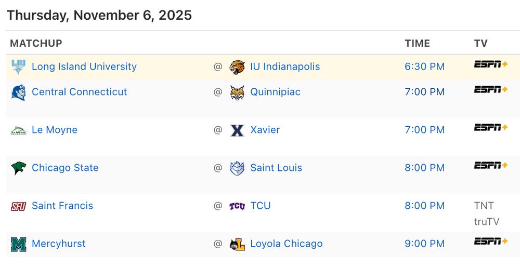Click the Xavier X logo
Viewport: 520px width, 268px height.
(x=237, y=130)
